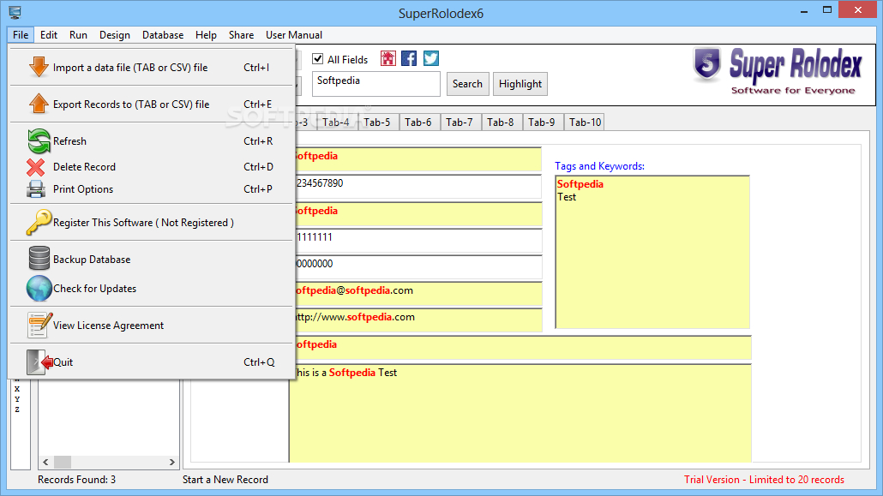Click the Start a New Record status text

[x=225, y=480]
